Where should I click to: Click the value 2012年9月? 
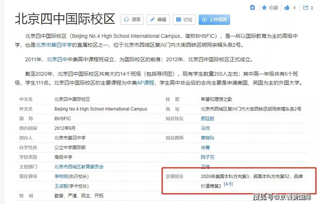point(65,128)
